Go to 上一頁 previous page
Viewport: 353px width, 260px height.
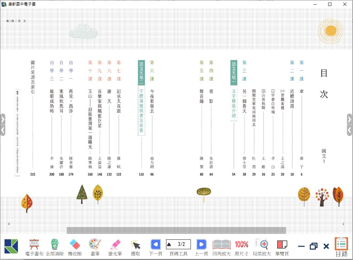201,247
